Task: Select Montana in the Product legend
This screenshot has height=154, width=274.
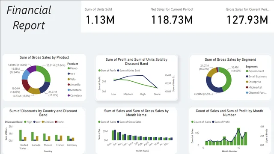Action: tap(74, 90)
